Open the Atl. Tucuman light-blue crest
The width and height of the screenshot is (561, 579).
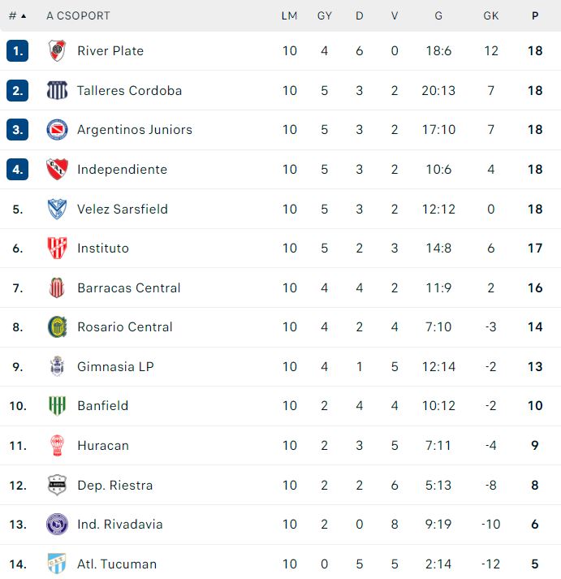pos(57,564)
